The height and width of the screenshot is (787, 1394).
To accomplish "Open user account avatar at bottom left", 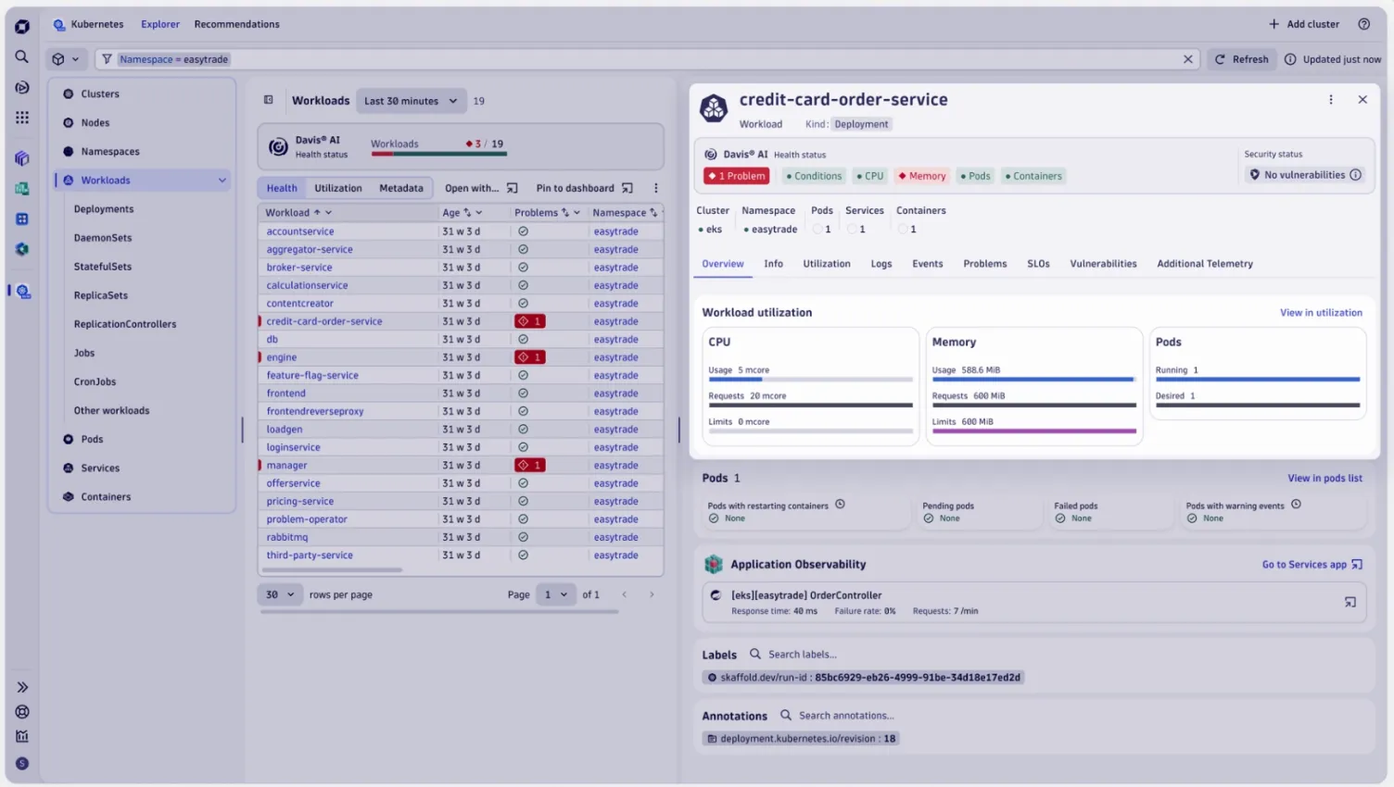I will coord(22,764).
